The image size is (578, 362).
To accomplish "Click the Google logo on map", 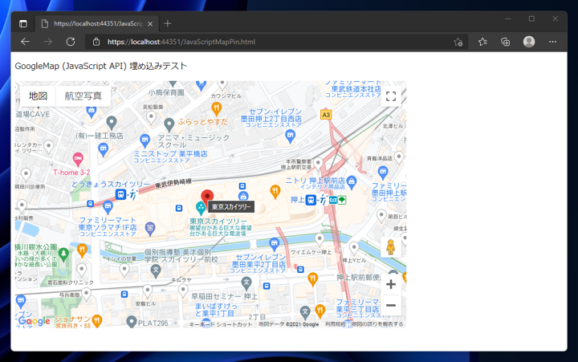I will tap(35, 321).
